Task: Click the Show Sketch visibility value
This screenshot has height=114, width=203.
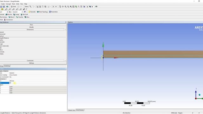Action: pyautogui.click(x=38, y=75)
